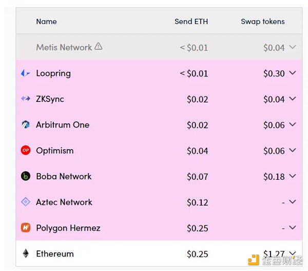Sort by Send ETH column header
Image resolution: width=308 pixels, height=271 pixels.
click(x=191, y=22)
